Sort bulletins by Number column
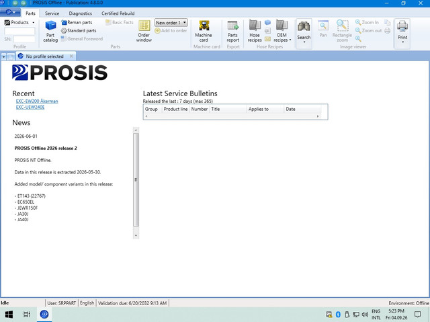 coord(200,109)
